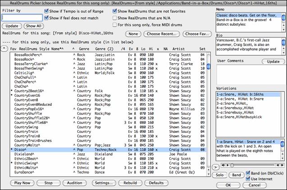Image resolution: width=287 pixels, height=190 pixels.
Task: Sort by 'RealDrums Style Name' column header
Action: pyautogui.click(x=41, y=49)
